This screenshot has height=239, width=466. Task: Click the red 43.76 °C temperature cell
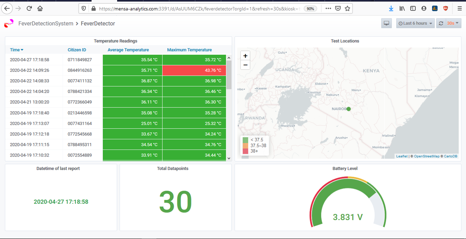pos(194,70)
